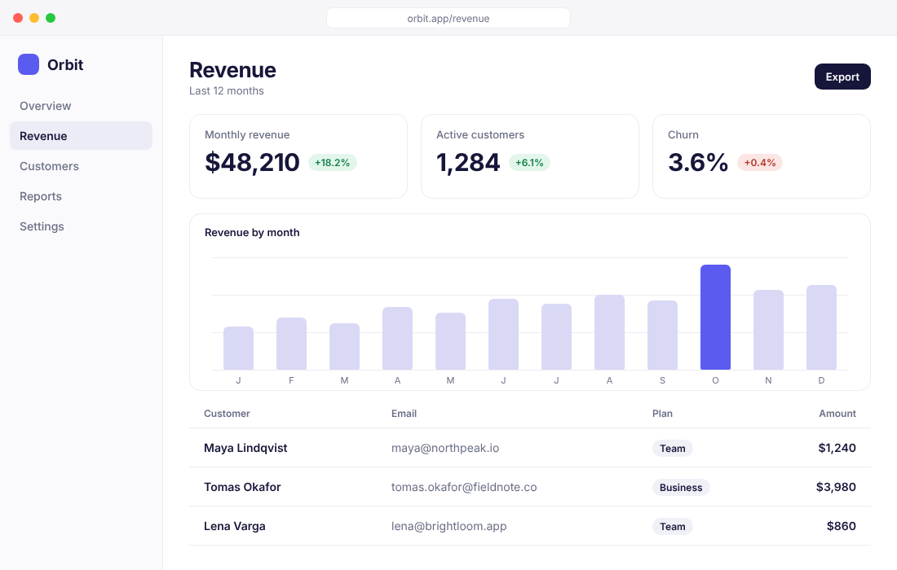
Task: Click the Orbit logo icon
Action: (29, 64)
